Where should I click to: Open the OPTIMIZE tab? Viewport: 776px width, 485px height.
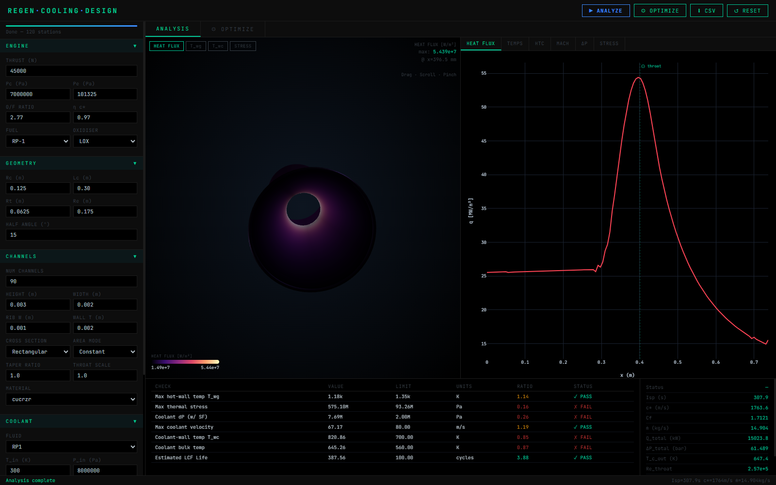tap(233, 29)
